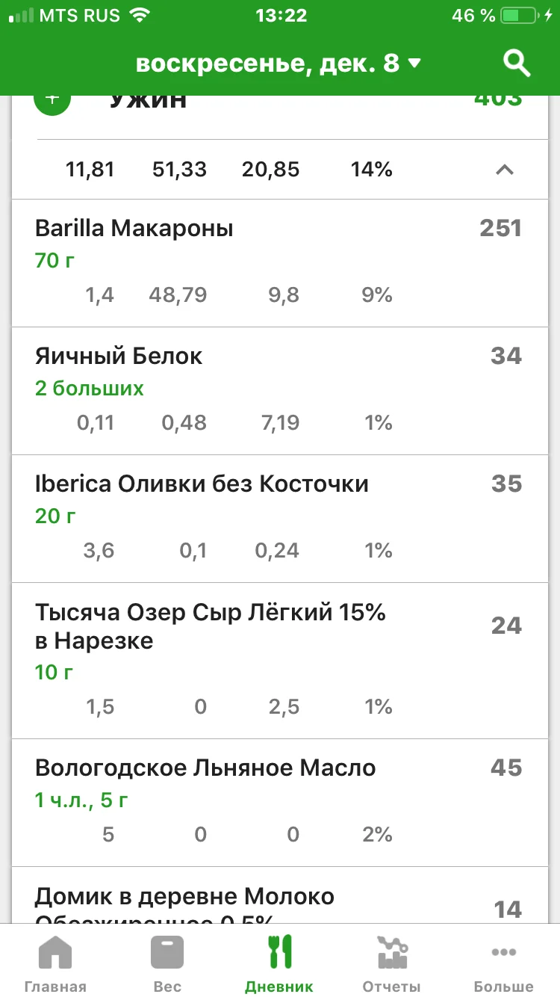Open date dropdown воскресенье, дек. 8
The height and width of the screenshot is (997, 560).
point(279,64)
